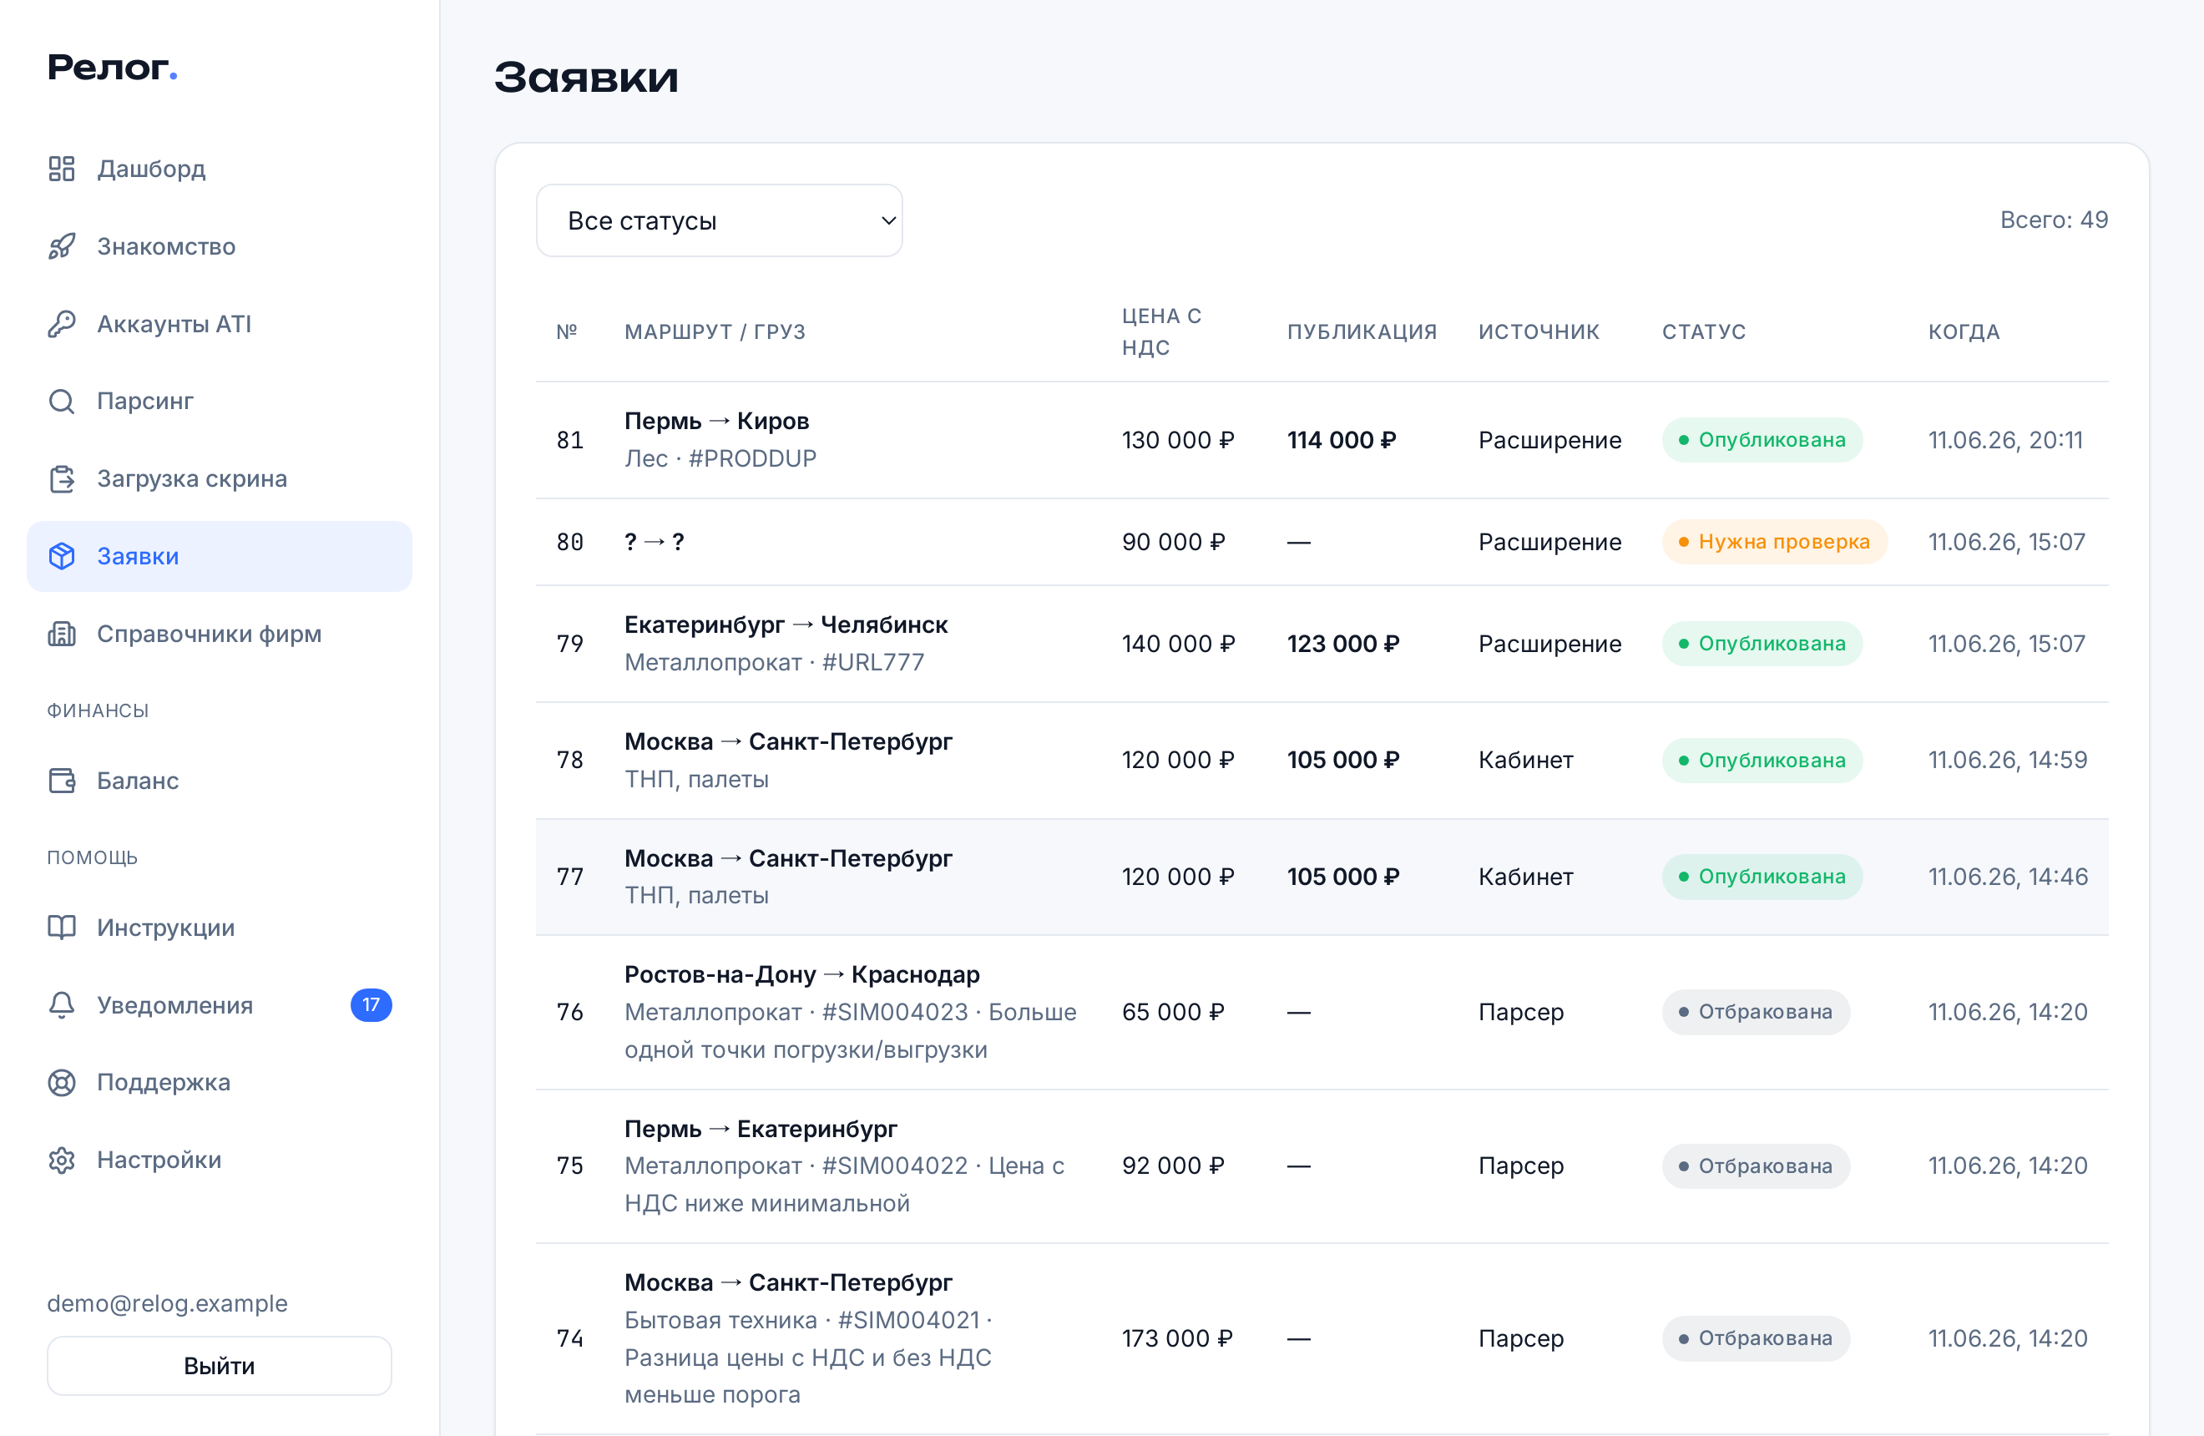Click the Парсинг magnifier icon
This screenshot has height=1436, width=2204.
(61, 401)
